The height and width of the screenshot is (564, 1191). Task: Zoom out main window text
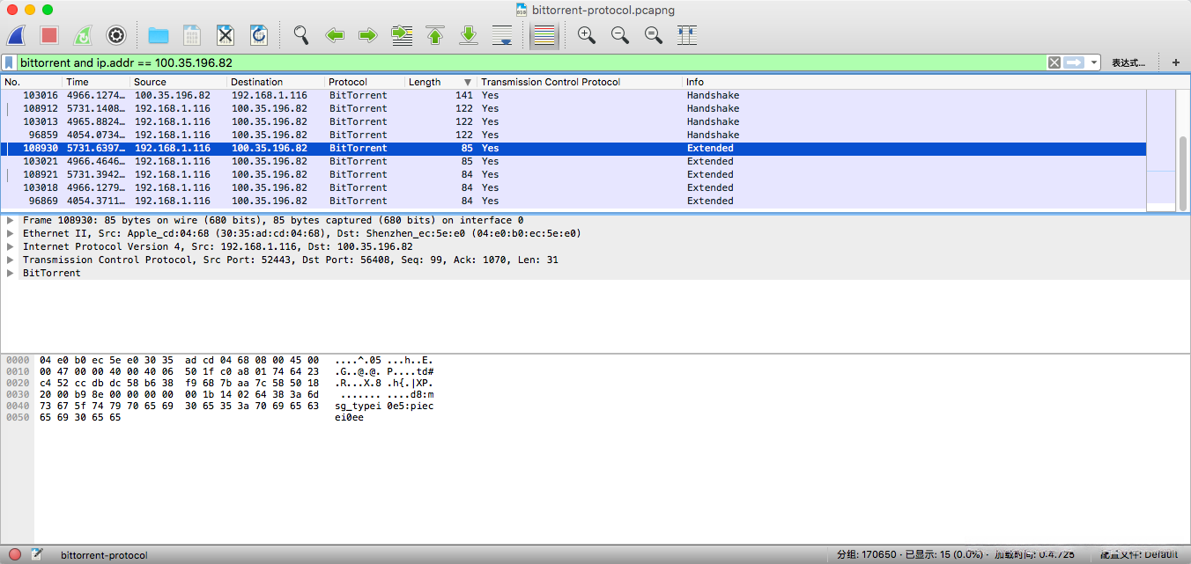620,36
